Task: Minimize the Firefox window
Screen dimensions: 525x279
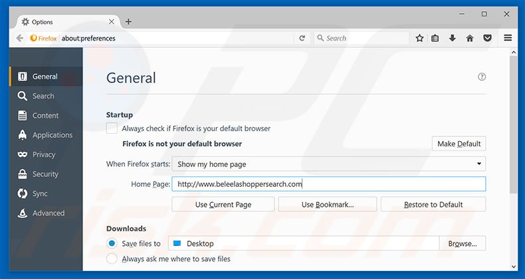Action: click(x=463, y=14)
